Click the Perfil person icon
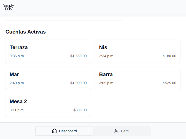The image size is (186, 139). pyautogui.click(x=116, y=131)
